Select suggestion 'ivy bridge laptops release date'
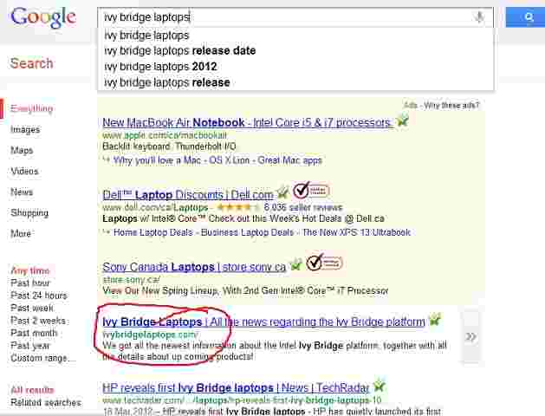Screen dimensions: 545x416 (x=295, y=51)
